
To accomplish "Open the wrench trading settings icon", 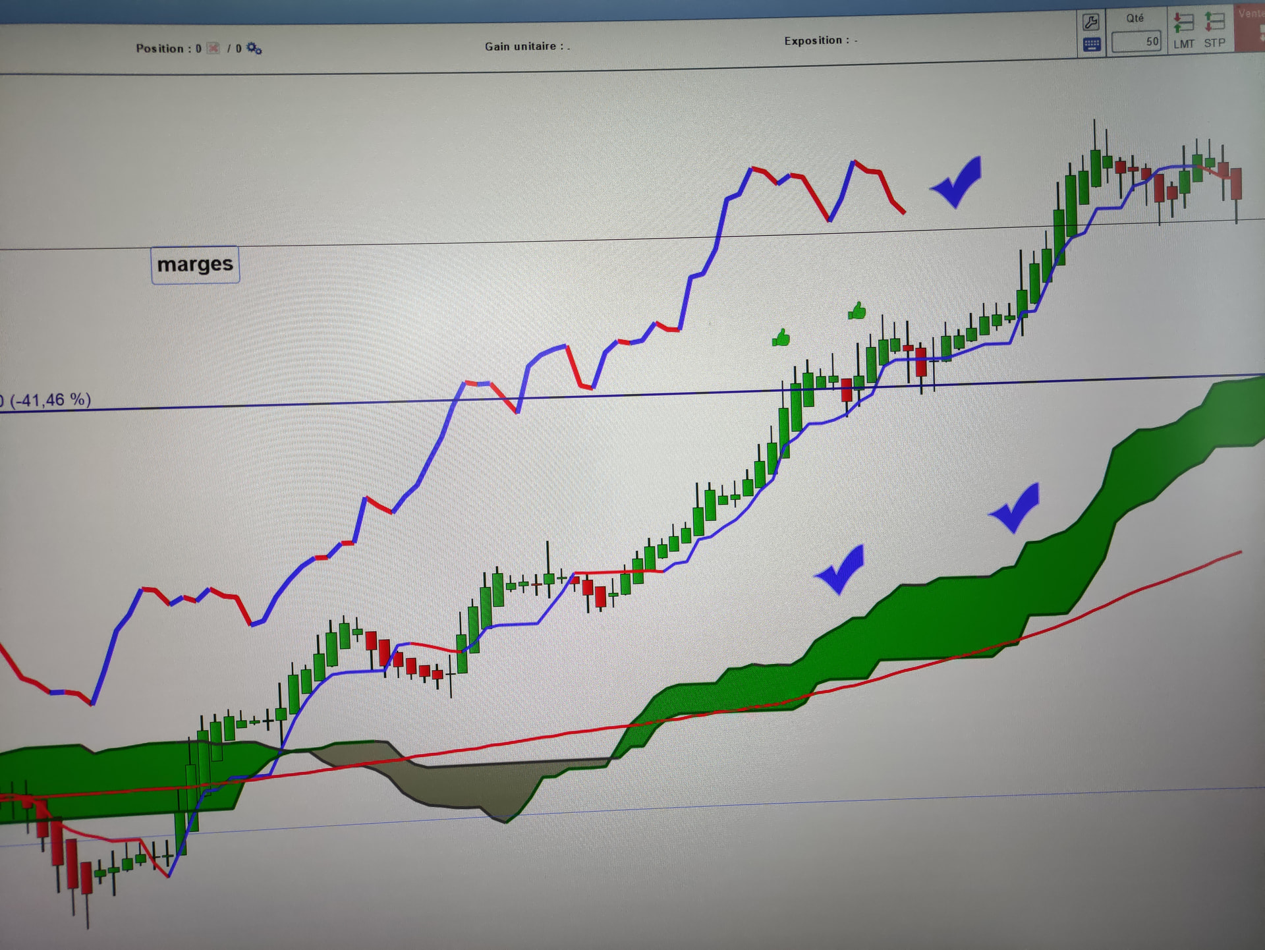I will pyautogui.click(x=1091, y=22).
